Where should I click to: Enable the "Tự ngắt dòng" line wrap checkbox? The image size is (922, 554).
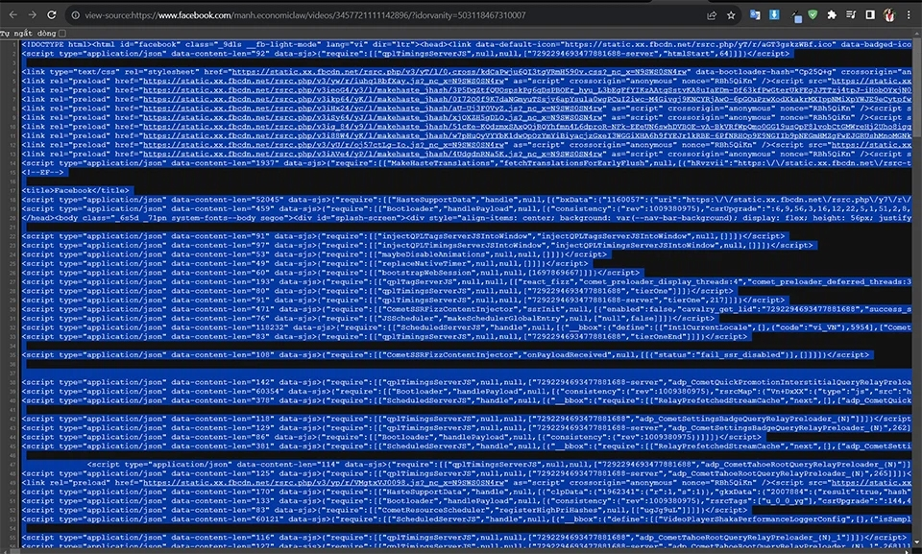[62, 33]
